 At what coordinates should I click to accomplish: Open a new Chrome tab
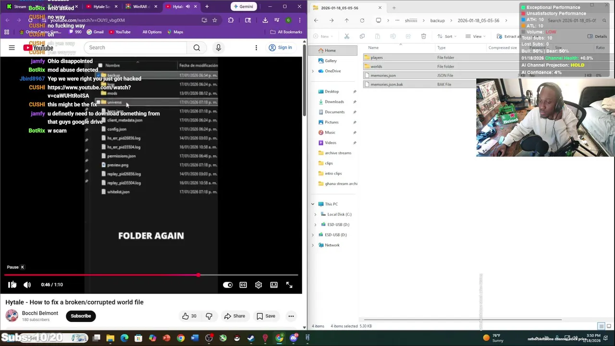[207, 7]
